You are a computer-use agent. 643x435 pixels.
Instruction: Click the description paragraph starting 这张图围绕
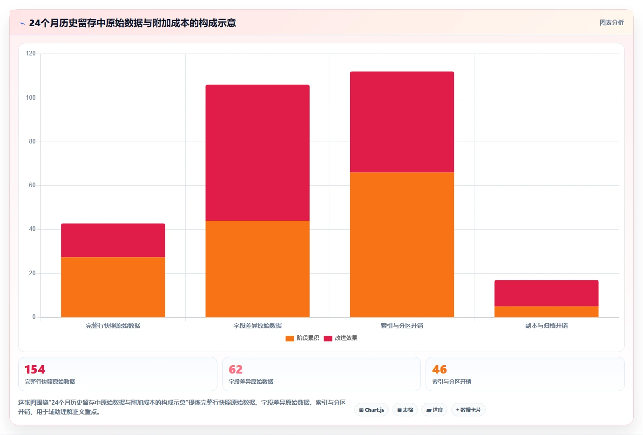tap(182, 407)
